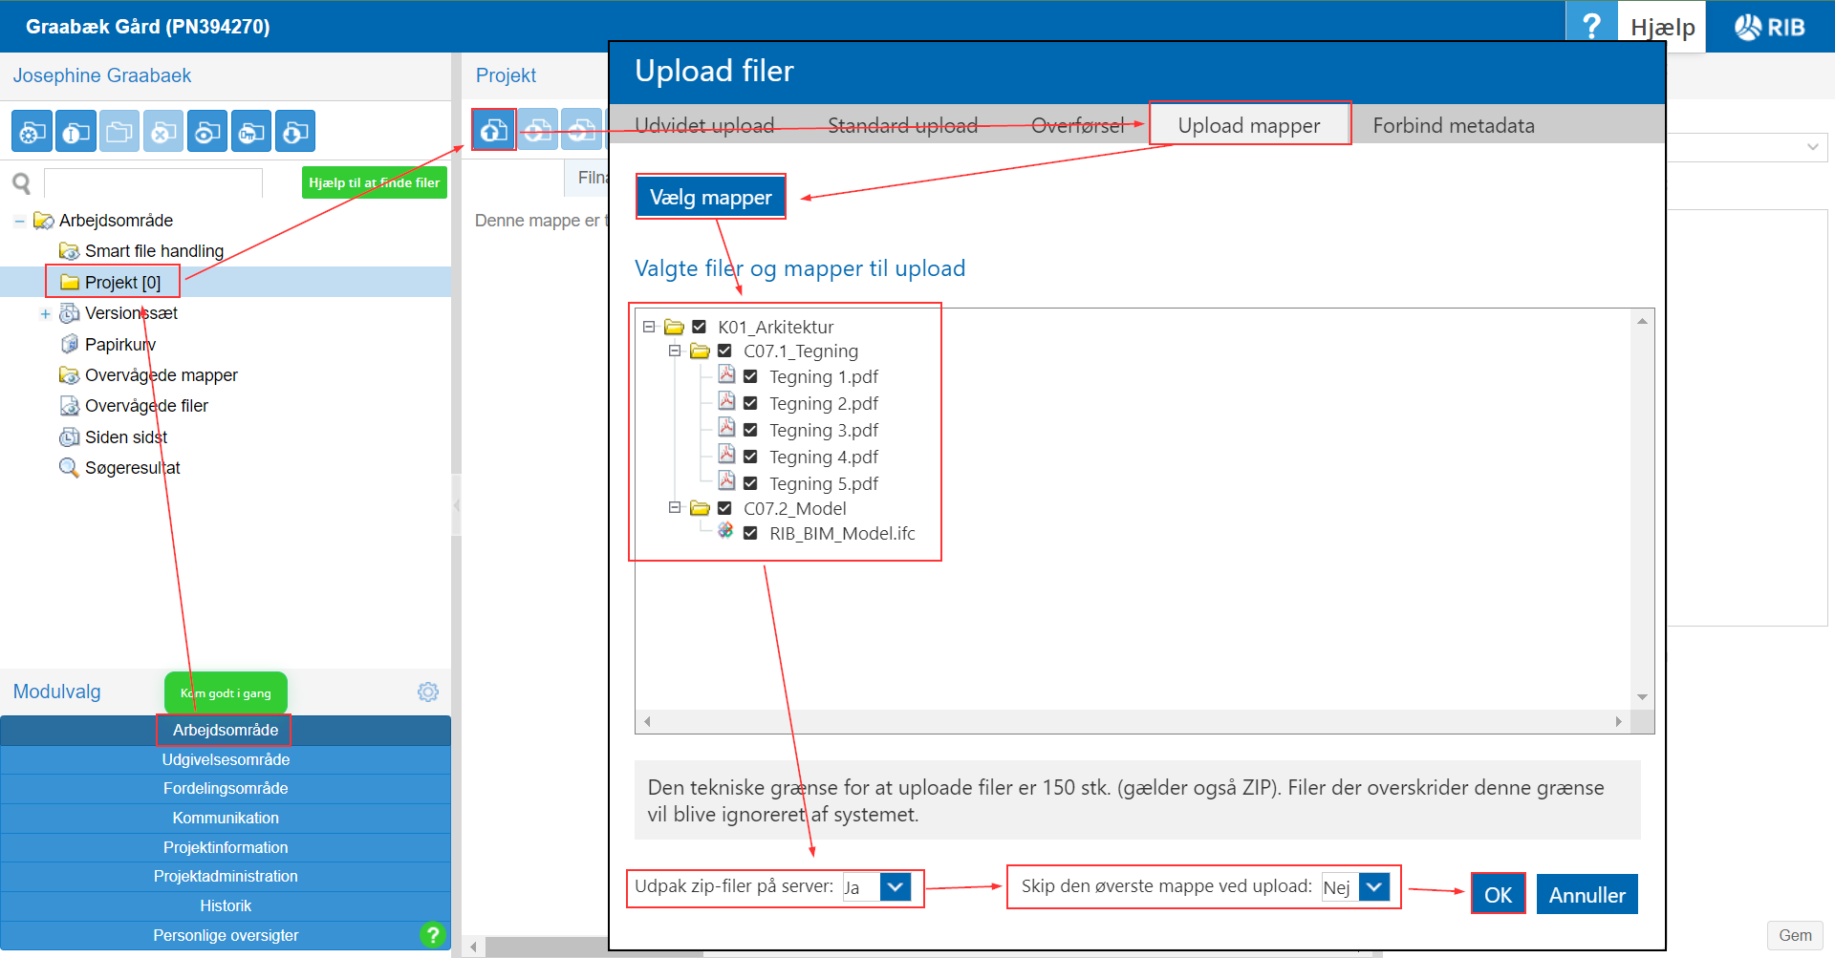1835x958 pixels.
Task: Uncheck the Tegning 3.pdf checkbox
Action: coord(750,431)
